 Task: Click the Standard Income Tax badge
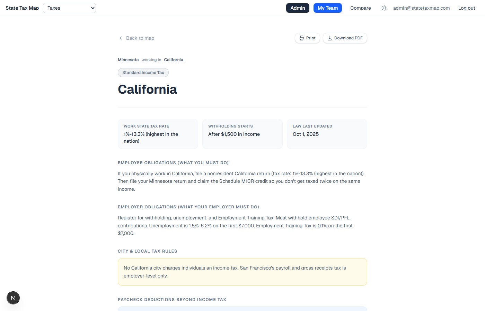coord(143,73)
